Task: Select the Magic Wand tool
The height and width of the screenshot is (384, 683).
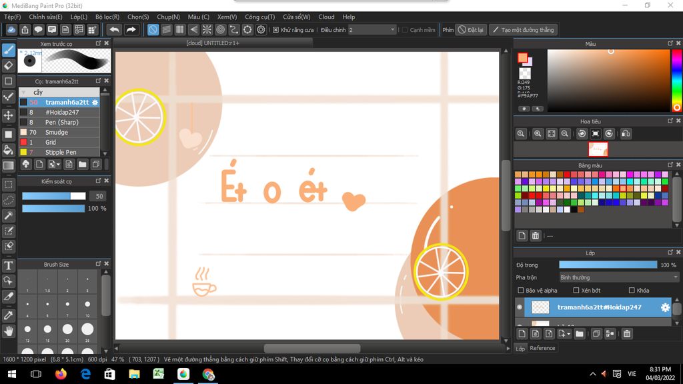Action: click(8, 215)
